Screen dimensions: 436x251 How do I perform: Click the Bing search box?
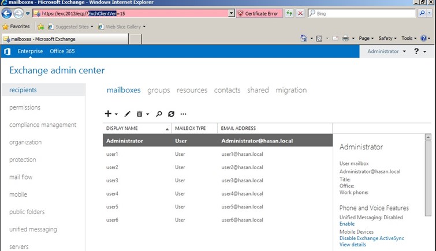[362, 13]
